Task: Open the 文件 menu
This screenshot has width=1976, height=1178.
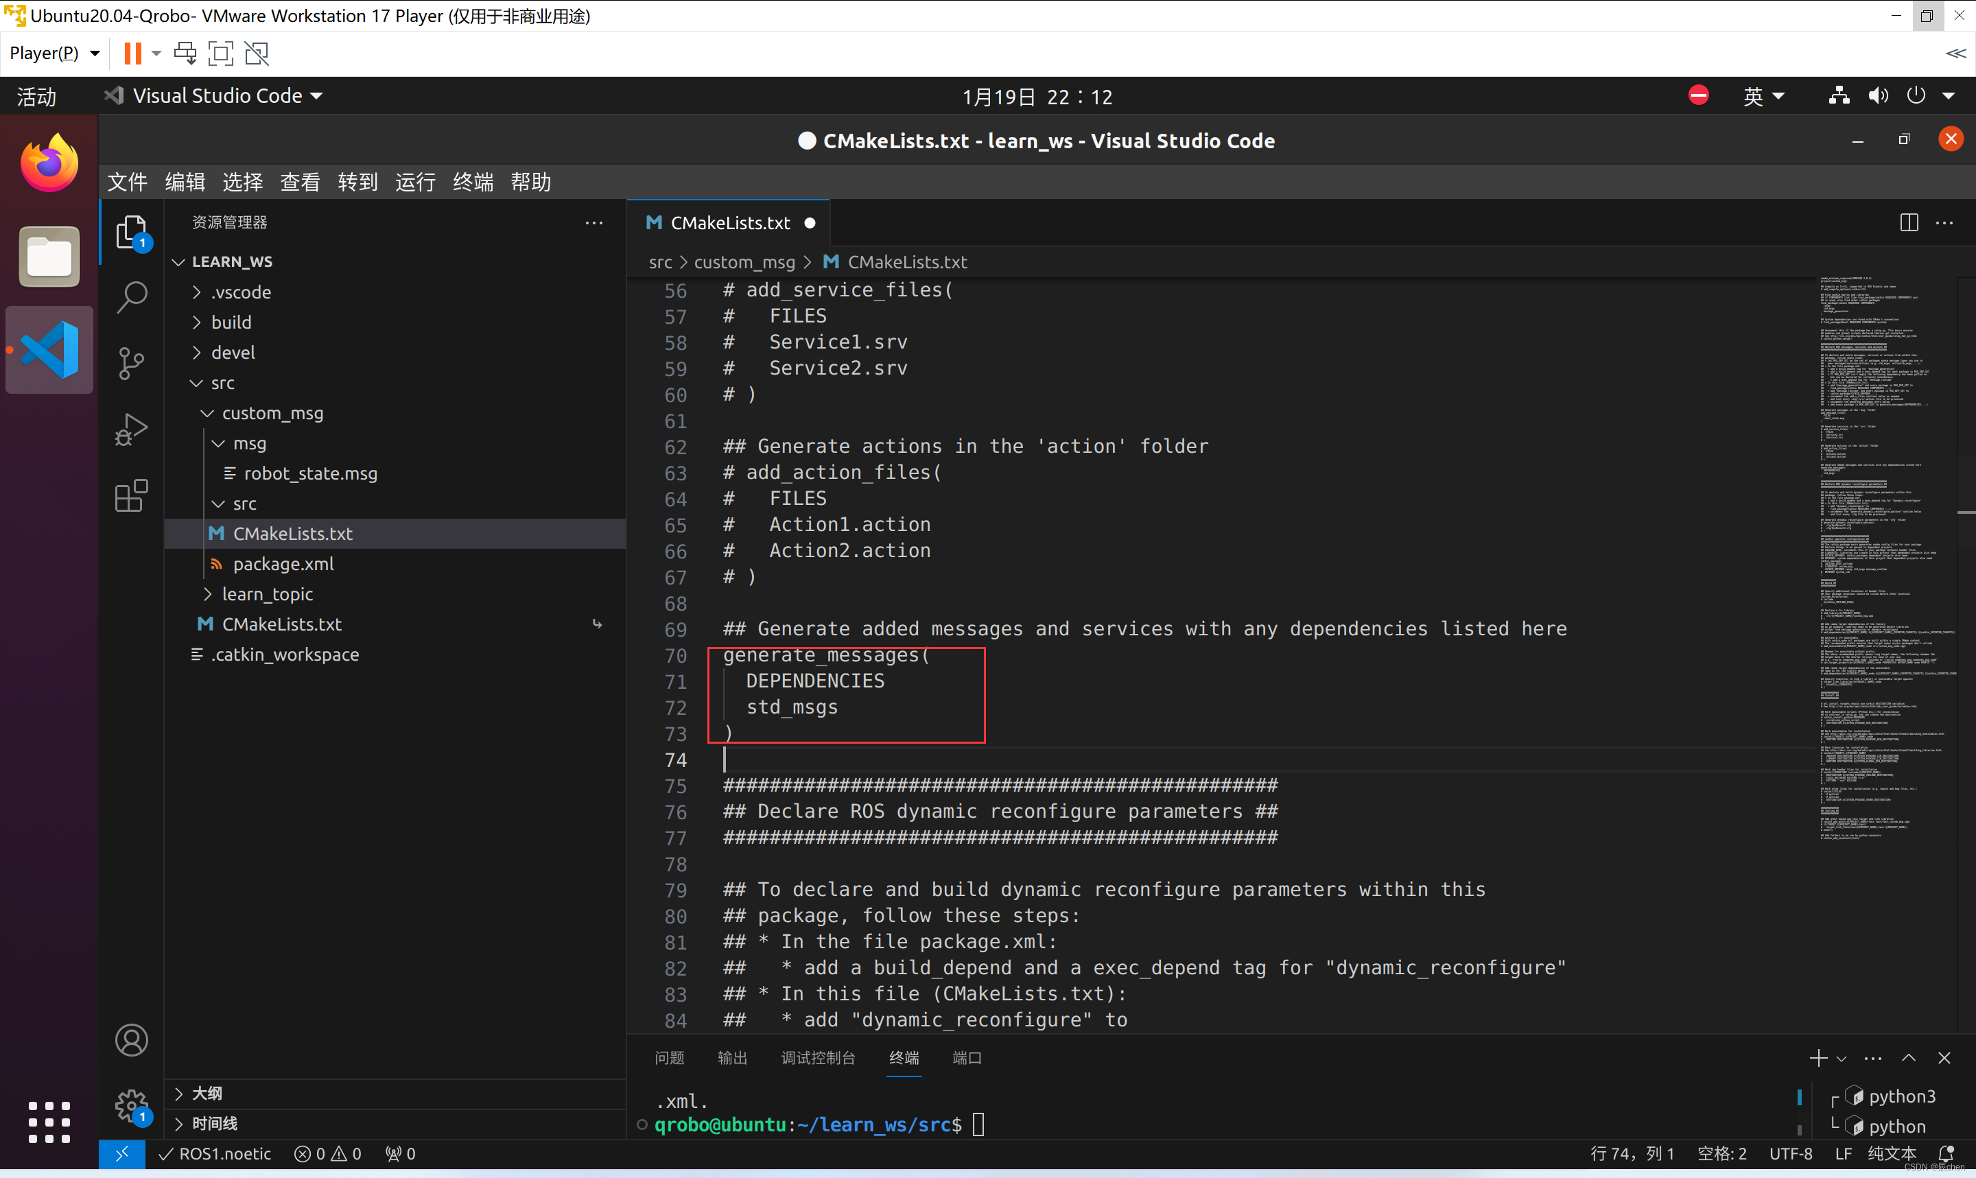Action: coord(127,182)
